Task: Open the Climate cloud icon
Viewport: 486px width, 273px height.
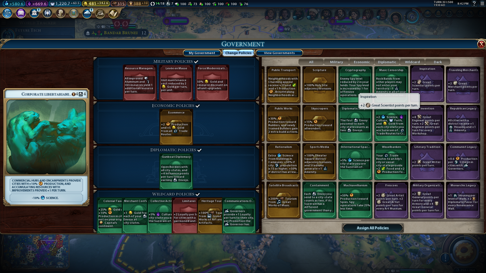Action: point(87,13)
